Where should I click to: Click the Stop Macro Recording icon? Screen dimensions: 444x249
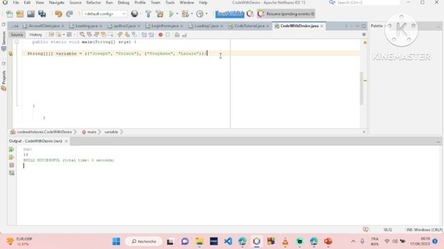click(168, 35)
